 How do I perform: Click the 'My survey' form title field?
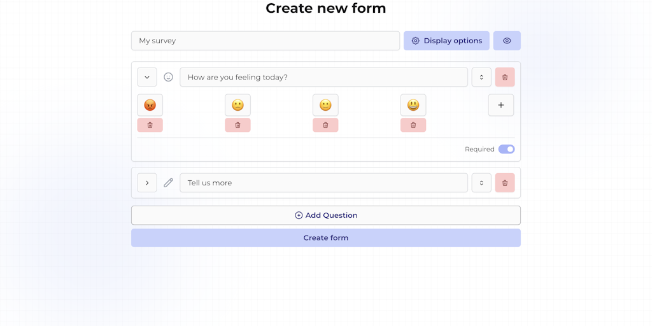[266, 41]
